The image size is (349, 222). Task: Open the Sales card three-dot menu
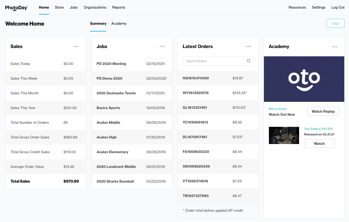tap(76, 47)
